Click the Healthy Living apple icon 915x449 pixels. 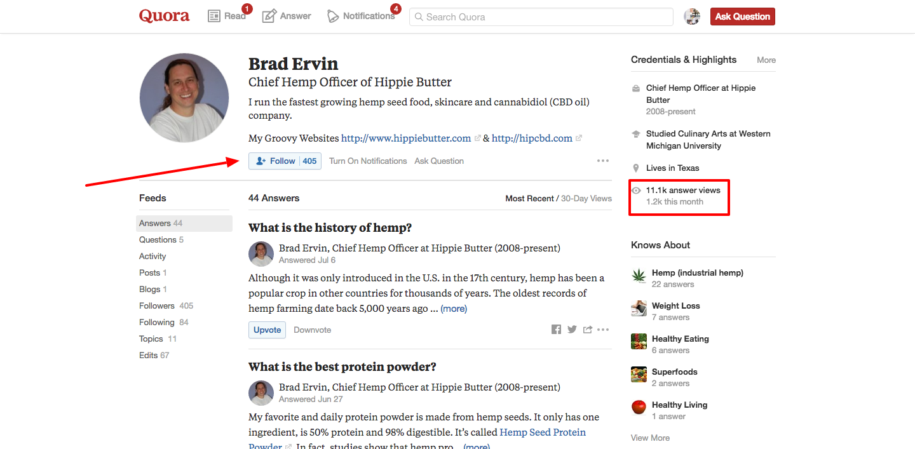point(639,408)
